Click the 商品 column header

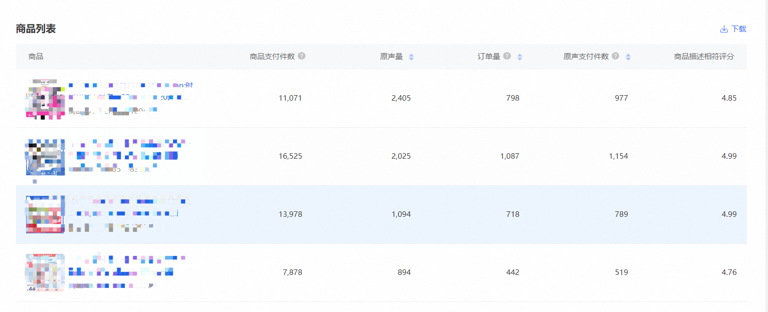[x=36, y=57]
